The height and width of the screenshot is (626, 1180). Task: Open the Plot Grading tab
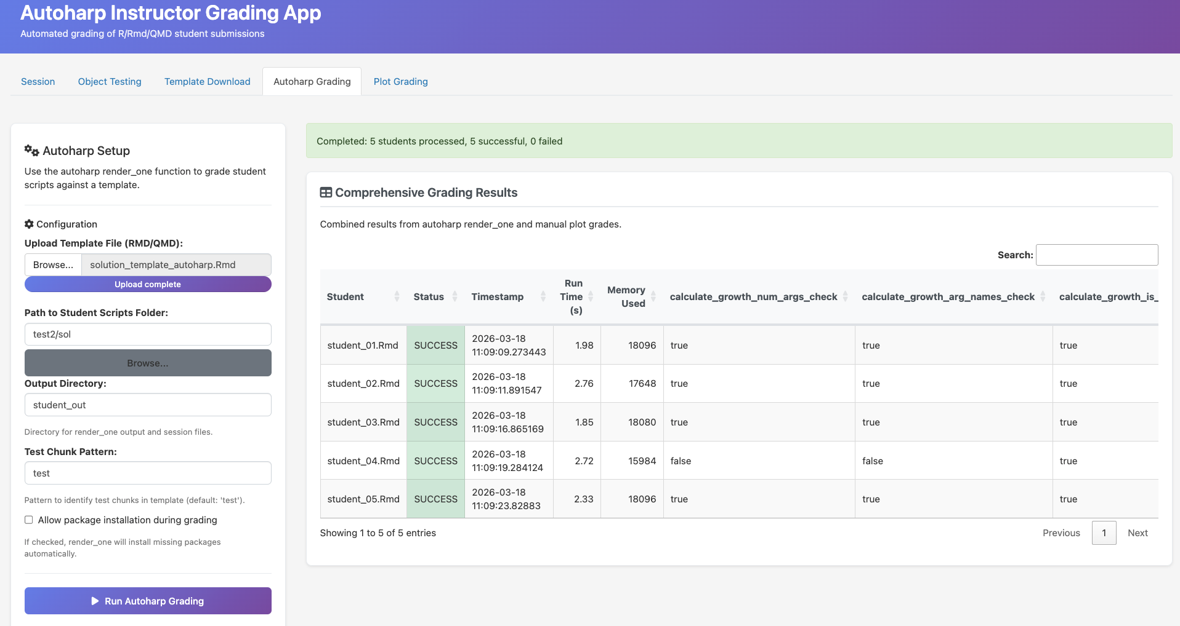pyautogui.click(x=400, y=82)
